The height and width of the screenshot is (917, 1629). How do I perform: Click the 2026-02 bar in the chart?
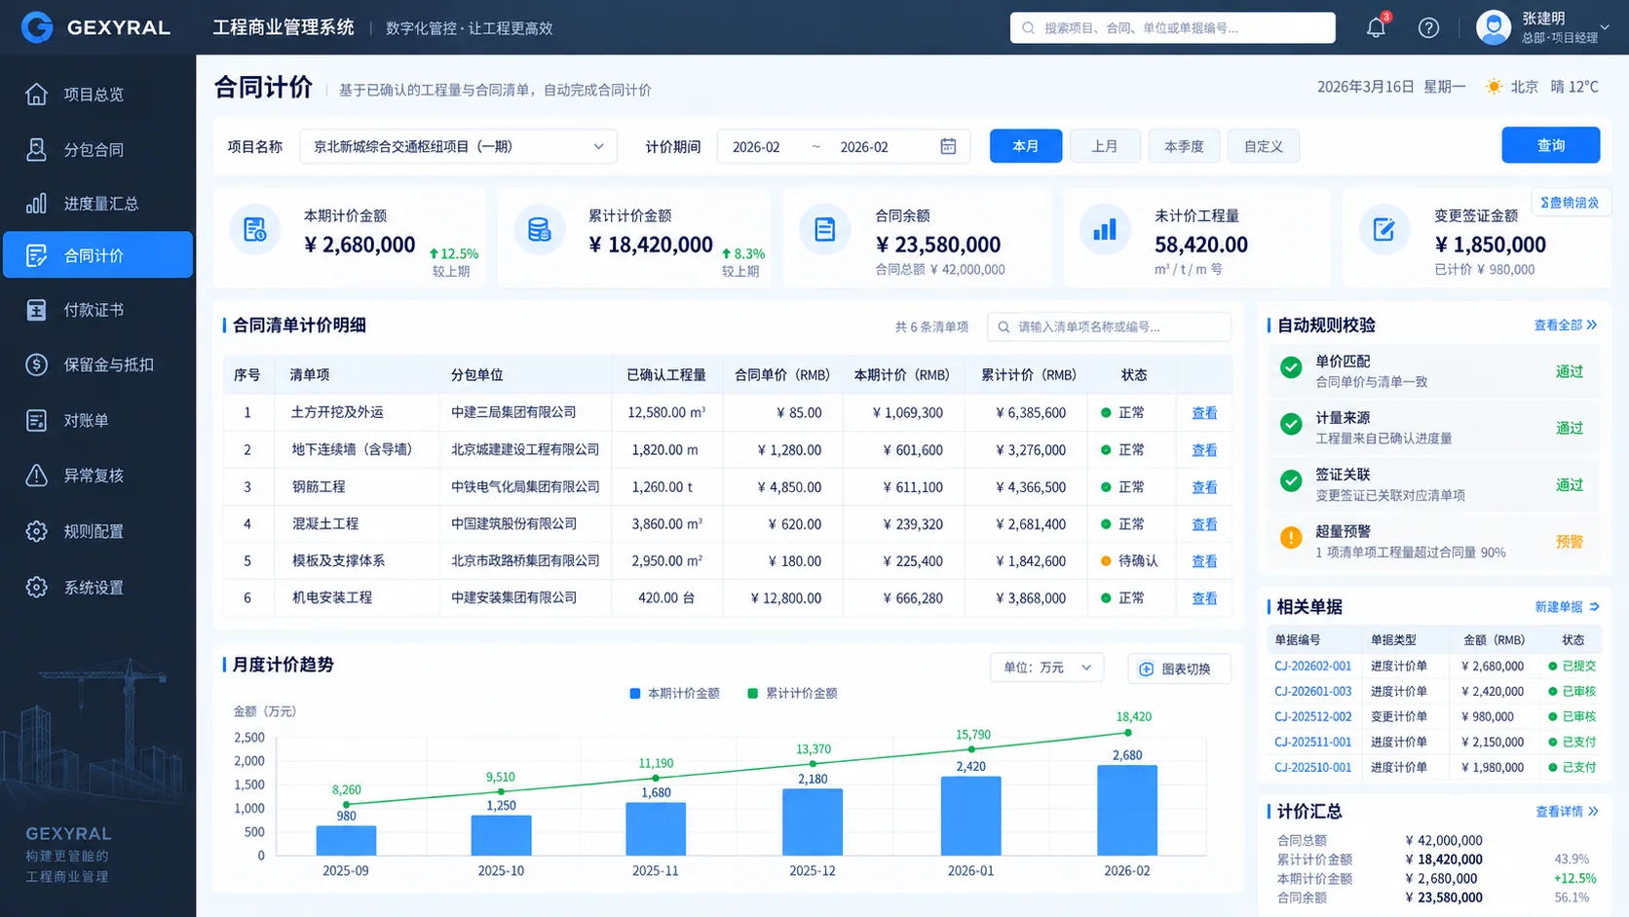[x=1127, y=811]
